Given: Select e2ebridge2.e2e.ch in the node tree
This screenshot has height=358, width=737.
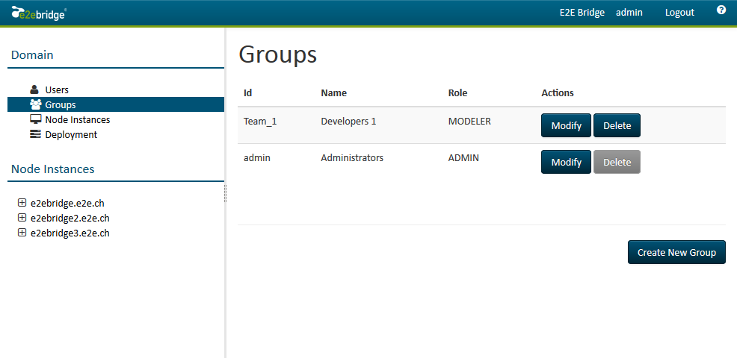Looking at the screenshot, I should point(70,218).
